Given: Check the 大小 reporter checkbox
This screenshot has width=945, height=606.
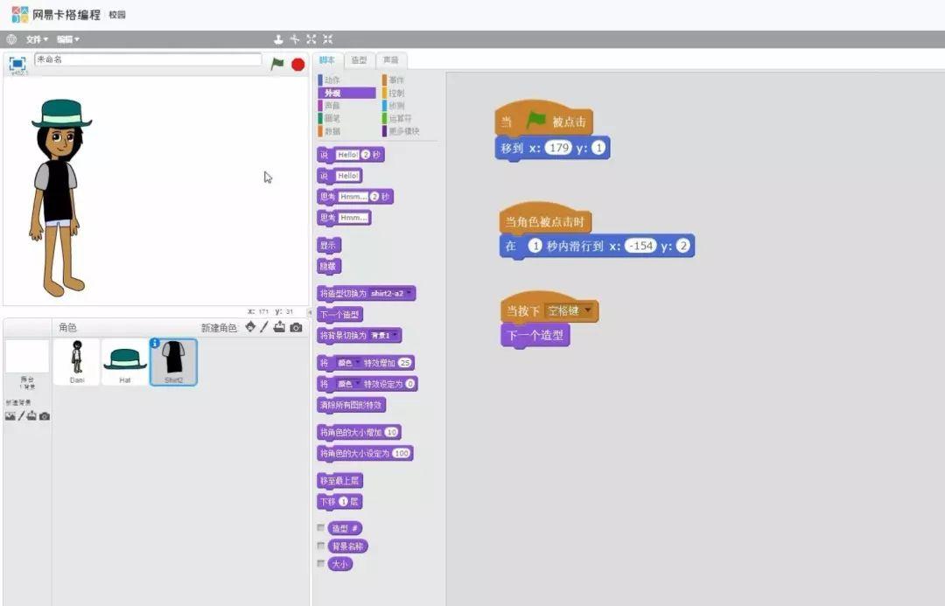Looking at the screenshot, I should (321, 564).
